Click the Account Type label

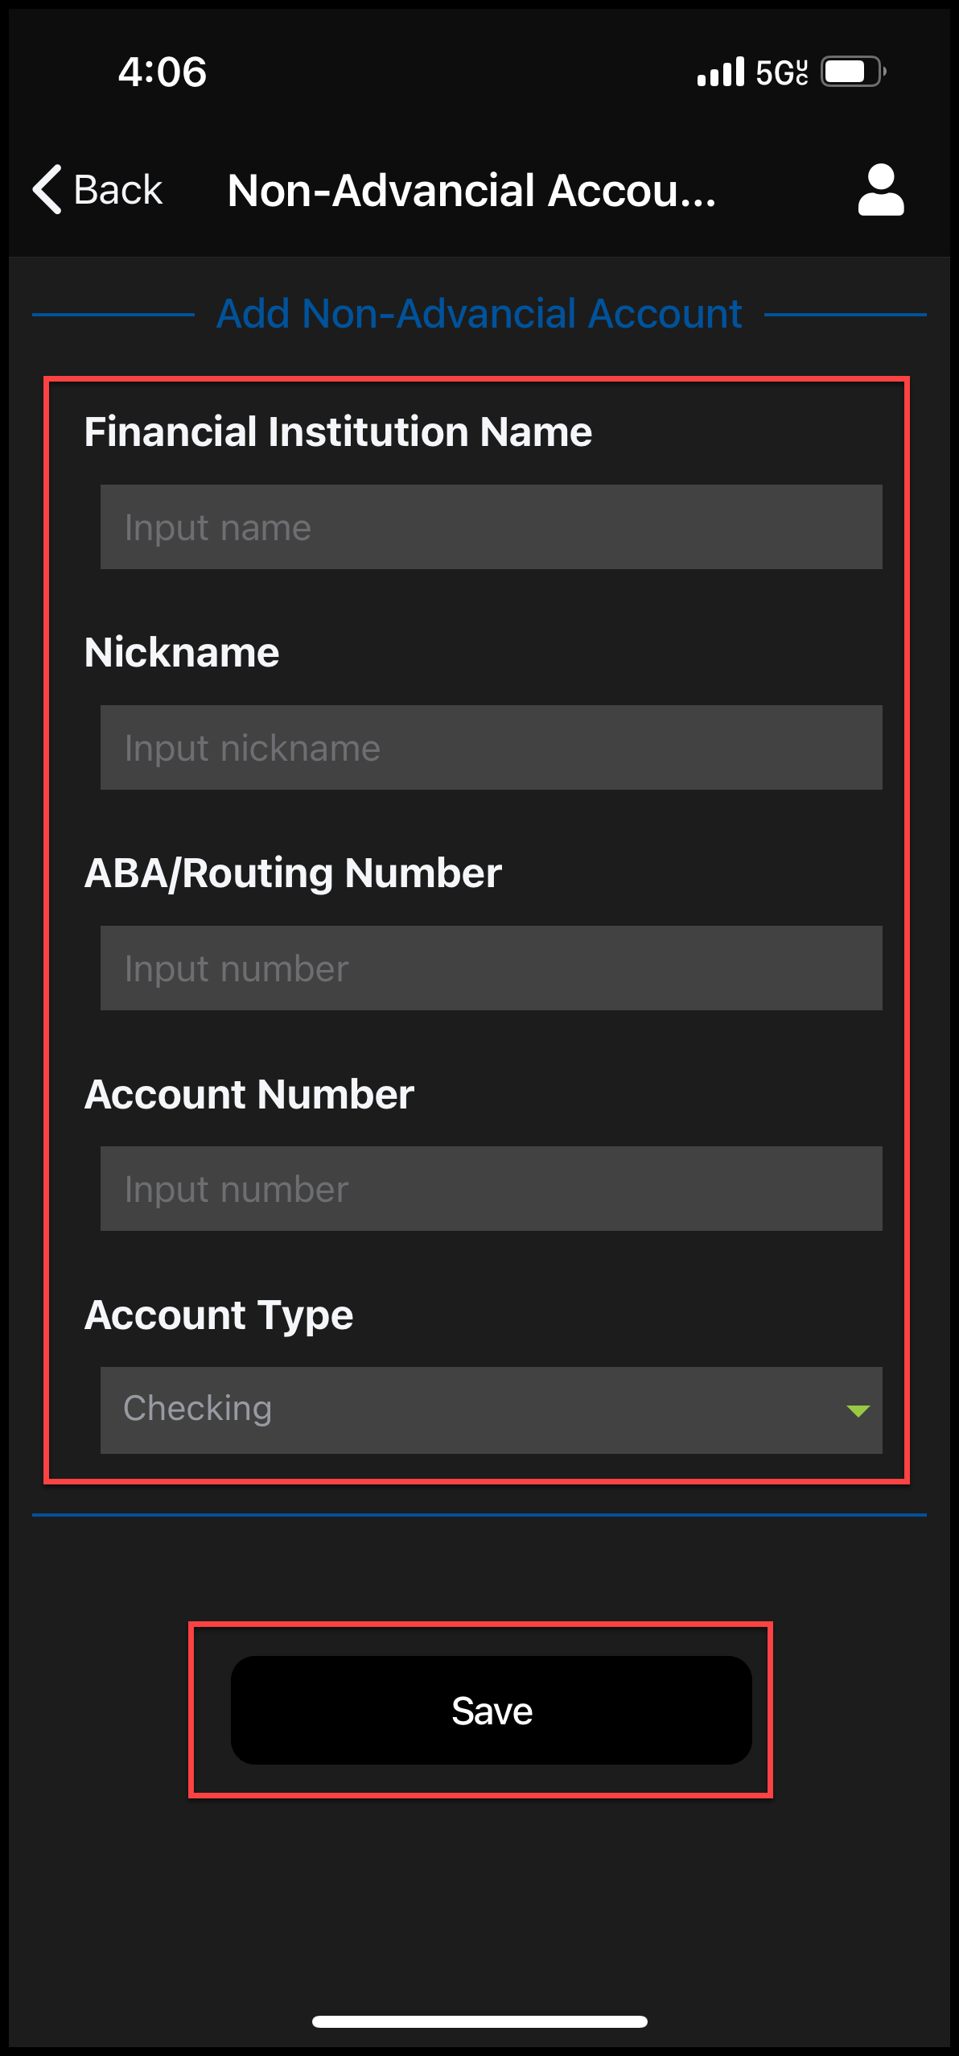pyautogui.click(x=219, y=1315)
